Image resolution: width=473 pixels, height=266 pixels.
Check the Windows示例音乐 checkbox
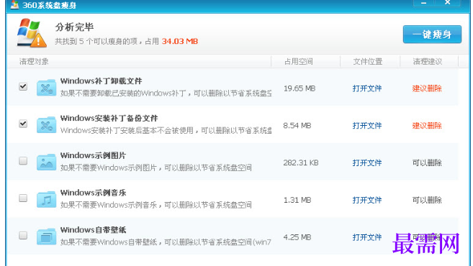pyautogui.click(x=23, y=198)
